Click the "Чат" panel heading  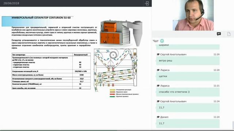pos(155,41)
